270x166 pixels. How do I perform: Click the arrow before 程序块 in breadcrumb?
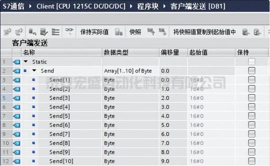[132, 6]
